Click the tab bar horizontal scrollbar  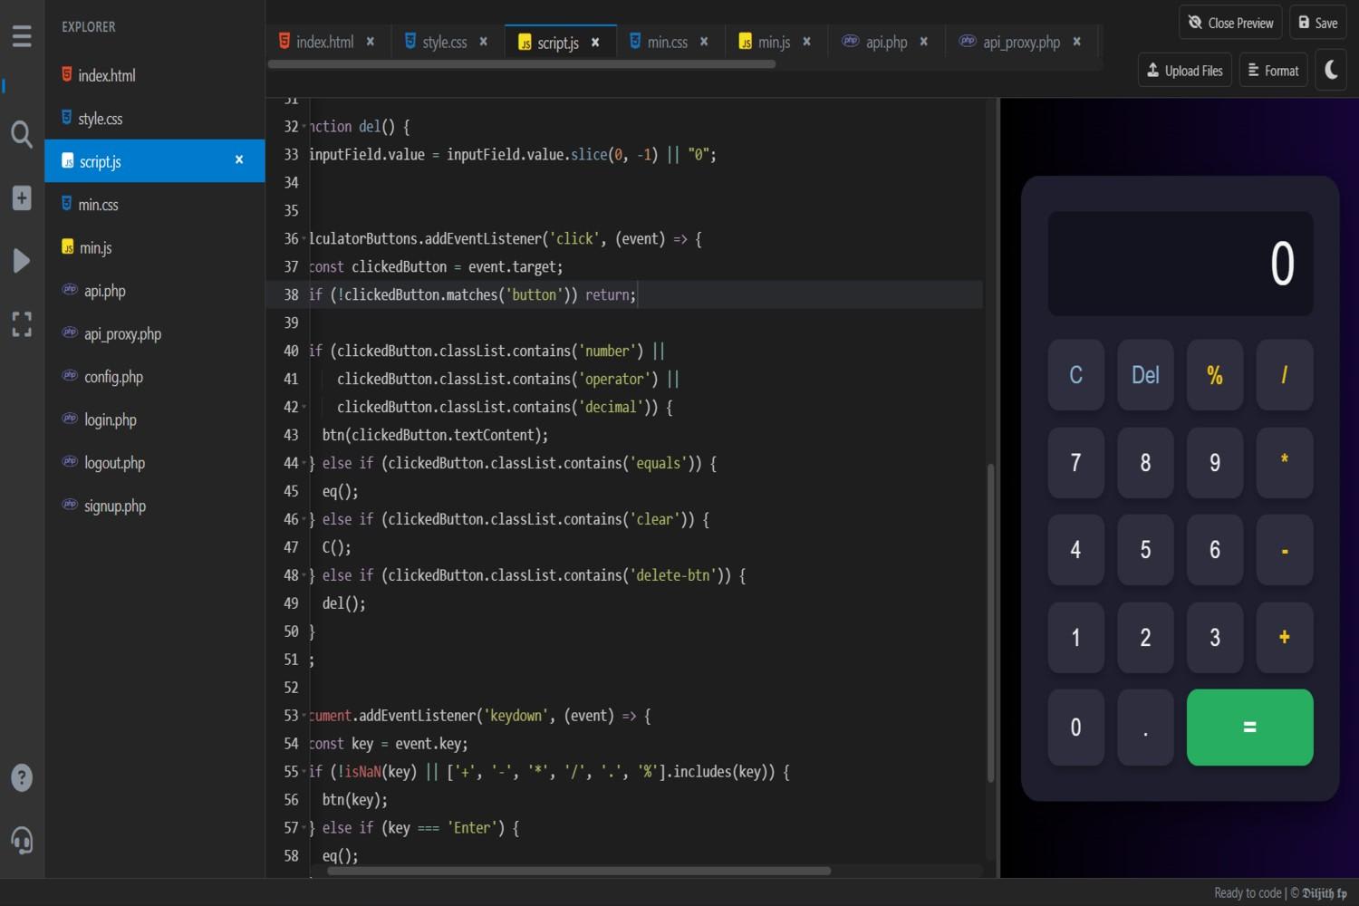point(522,64)
